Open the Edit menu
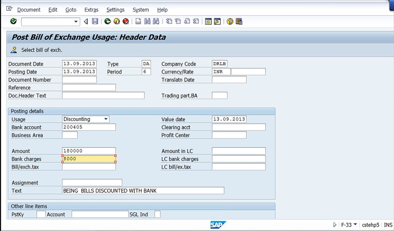 [53, 10]
